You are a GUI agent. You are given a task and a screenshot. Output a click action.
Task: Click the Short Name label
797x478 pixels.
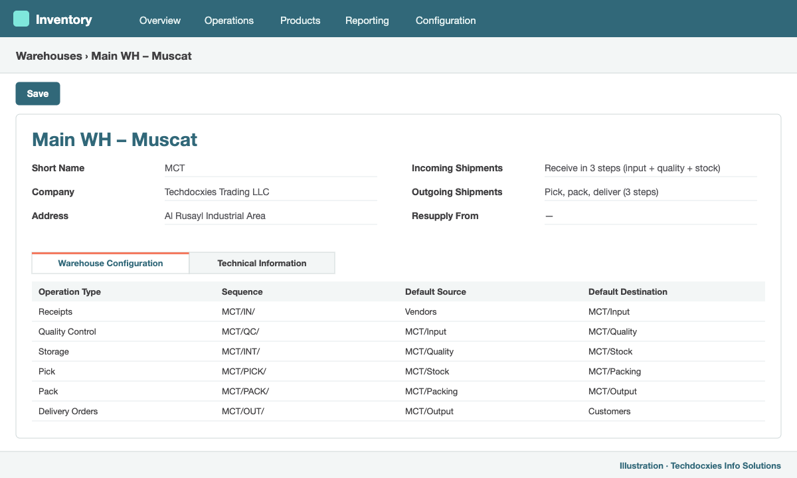click(x=58, y=168)
